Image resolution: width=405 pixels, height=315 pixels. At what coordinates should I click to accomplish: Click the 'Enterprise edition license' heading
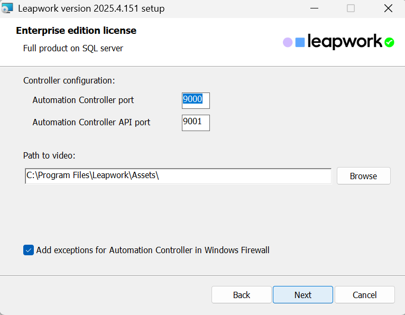(76, 31)
